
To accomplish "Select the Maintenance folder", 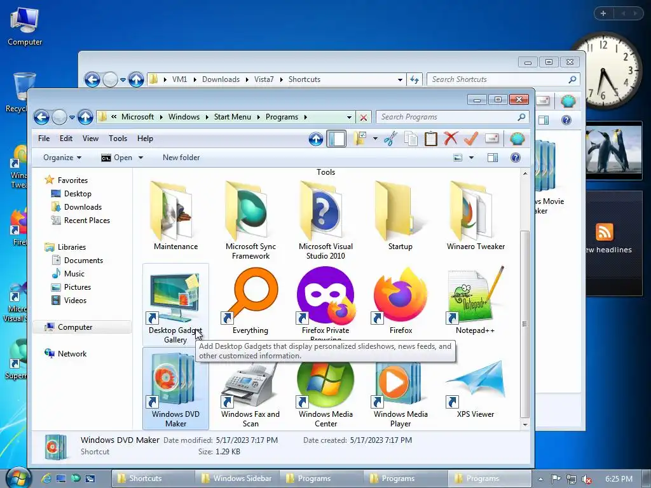I will click(175, 216).
